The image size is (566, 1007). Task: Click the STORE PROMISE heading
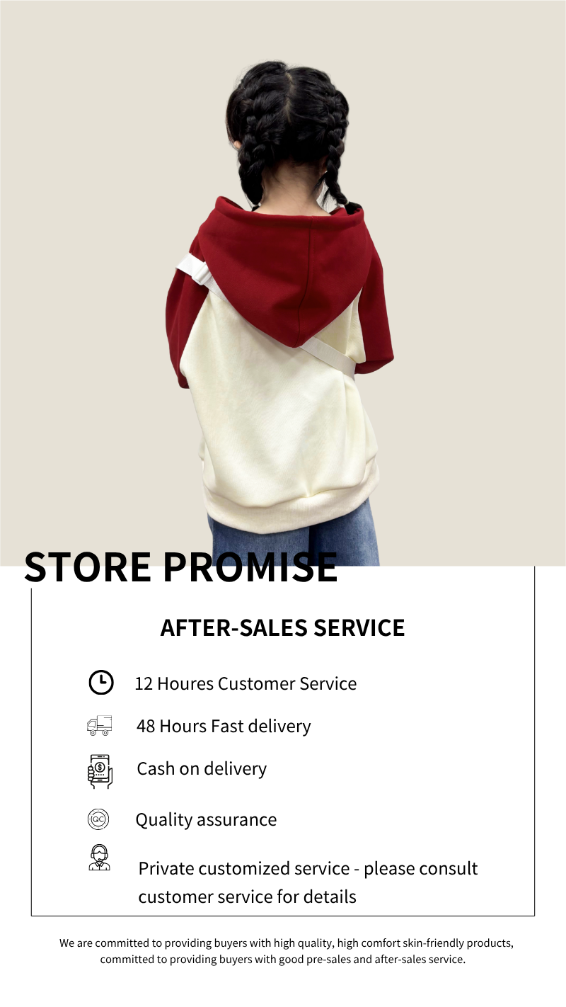click(x=181, y=567)
